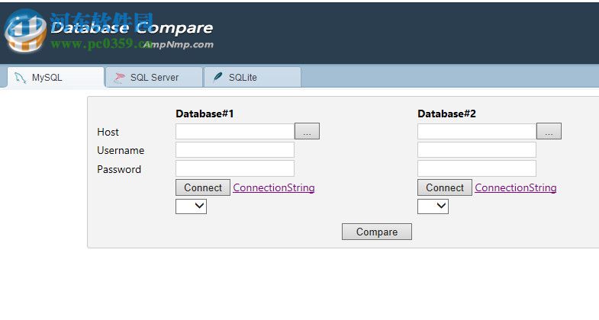The height and width of the screenshot is (320, 599).
Task: Click the AmpNmp.com text in header
Action: click(179, 45)
